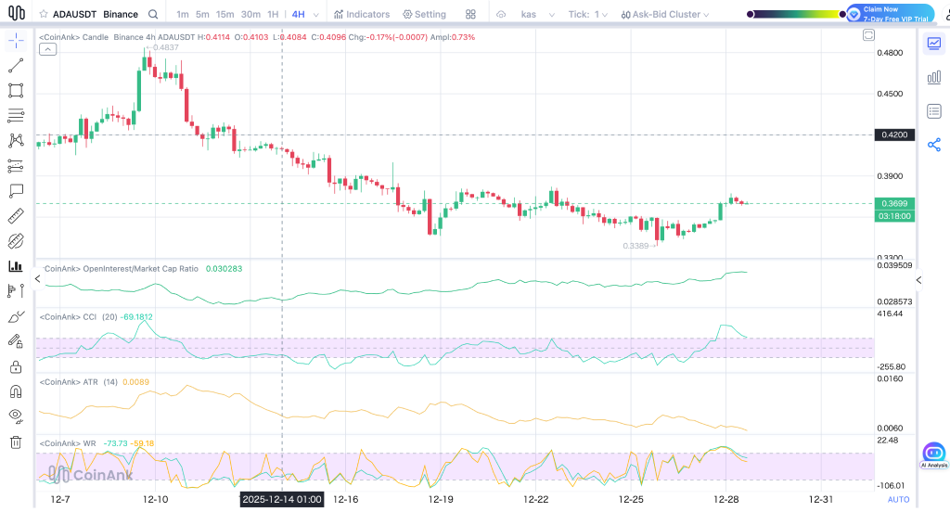Collapse the candle legend with chevron
Screen dimensions: 950x512
tap(48, 50)
